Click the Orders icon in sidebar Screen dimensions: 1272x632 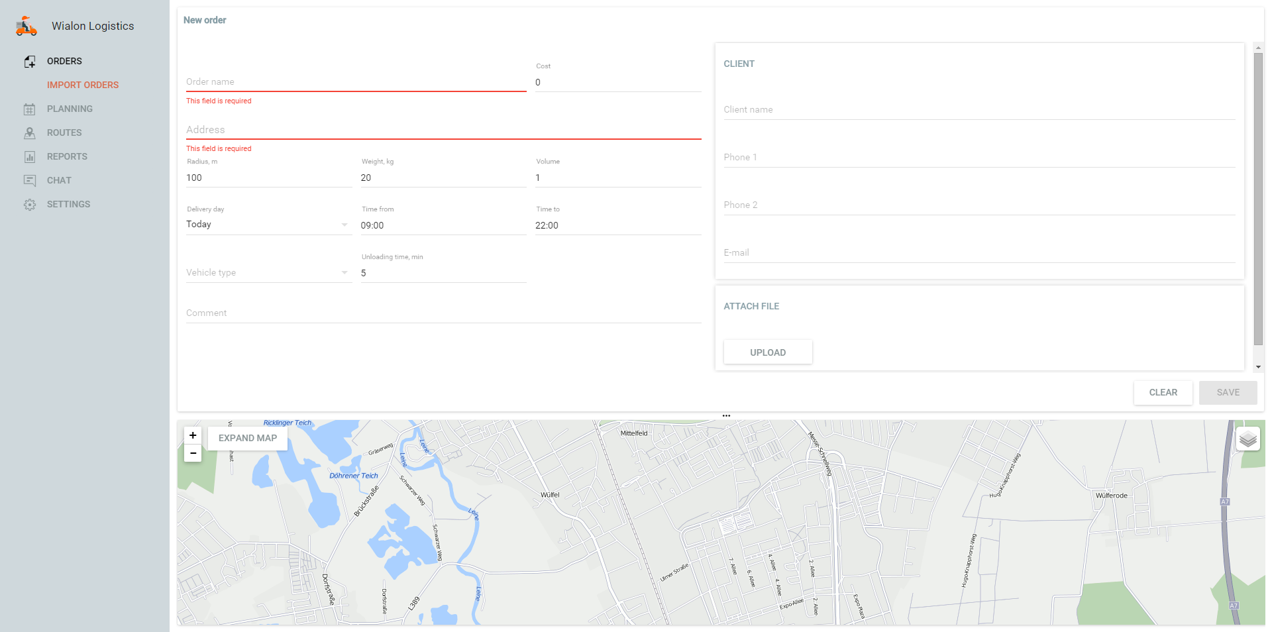click(x=30, y=62)
